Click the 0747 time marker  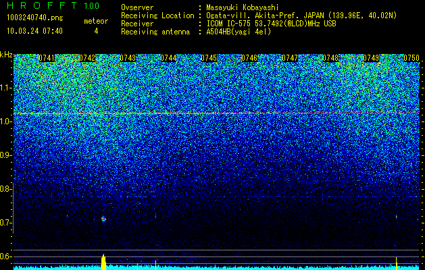290,58
